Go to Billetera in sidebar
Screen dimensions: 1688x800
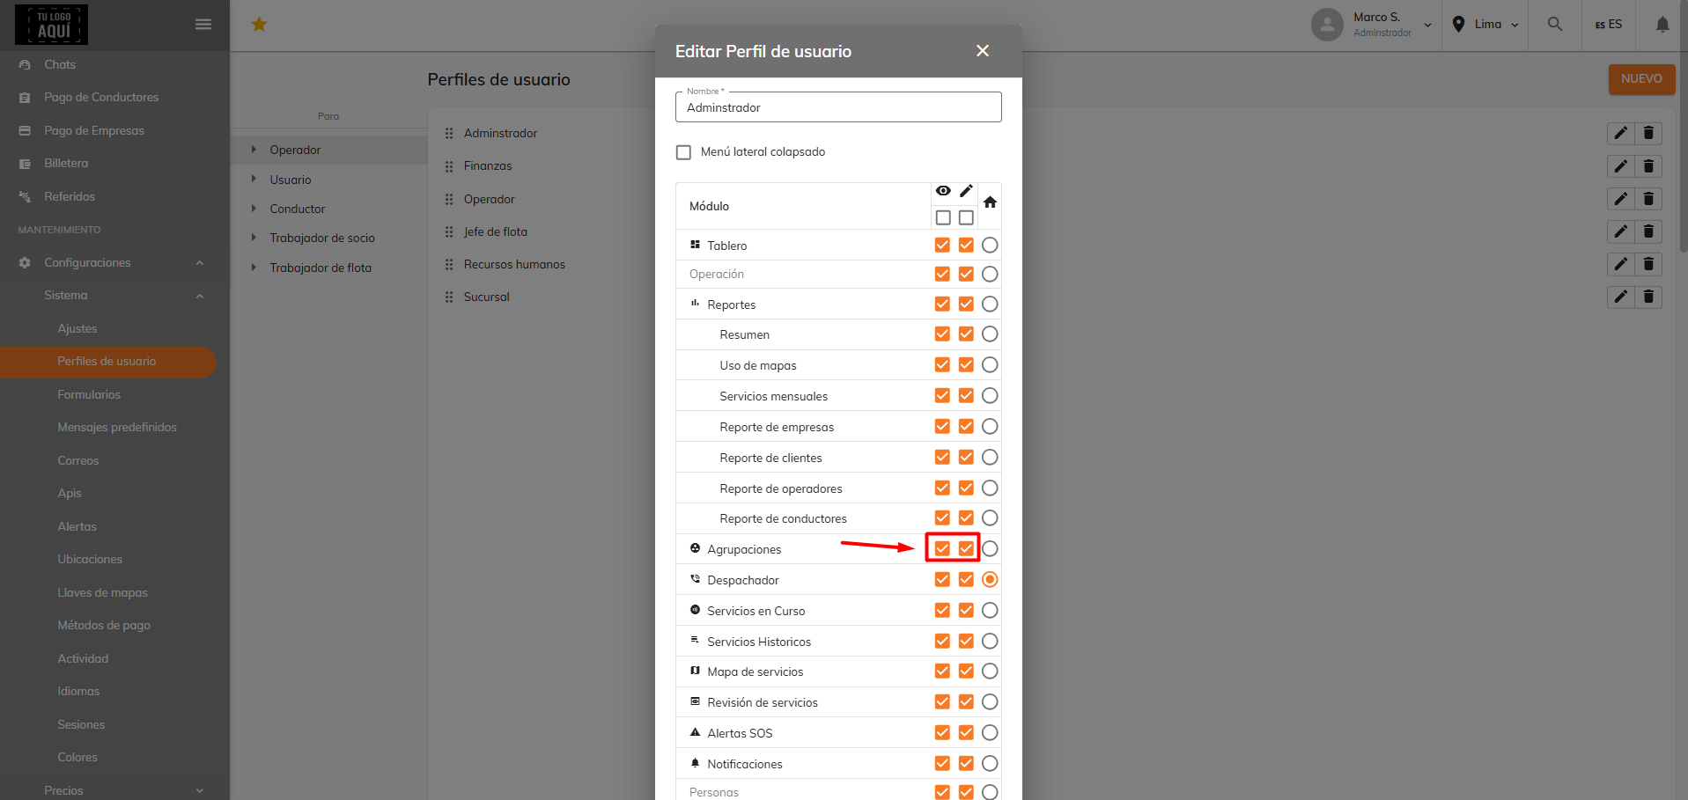66,163
